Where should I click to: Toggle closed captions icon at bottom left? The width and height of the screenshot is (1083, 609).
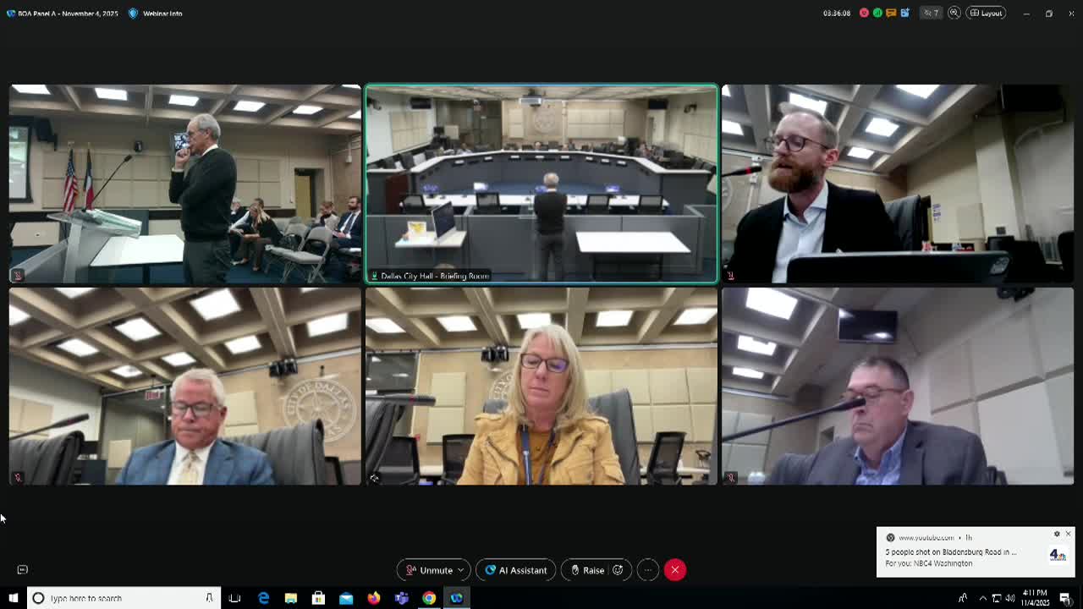click(23, 570)
